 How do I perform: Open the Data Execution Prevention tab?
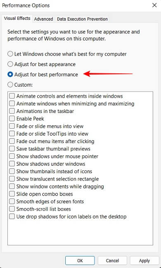pos(82,19)
